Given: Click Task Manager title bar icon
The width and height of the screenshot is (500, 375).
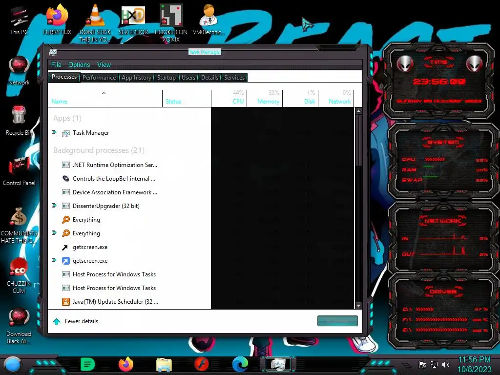Looking at the screenshot, I should click(53, 52).
